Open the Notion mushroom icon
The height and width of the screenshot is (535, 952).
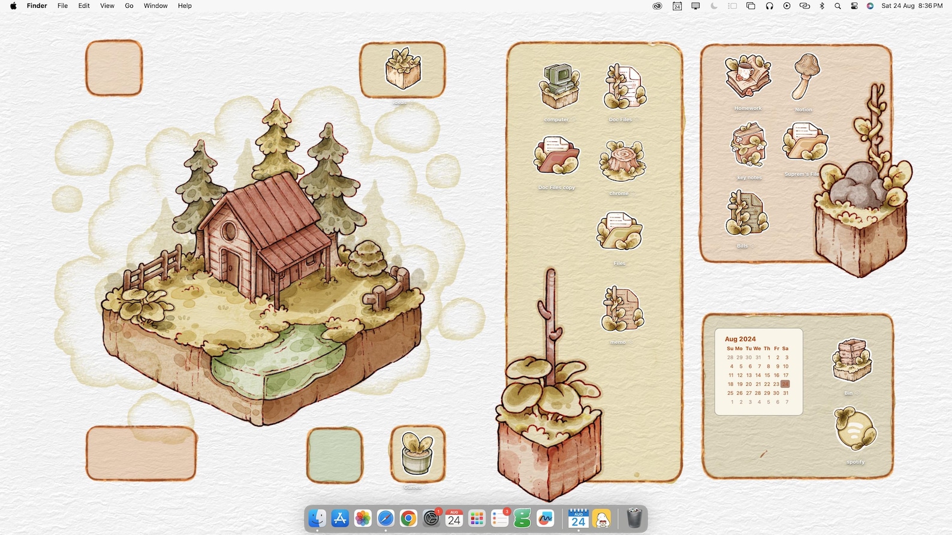pyautogui.click(x=805, y=76)
